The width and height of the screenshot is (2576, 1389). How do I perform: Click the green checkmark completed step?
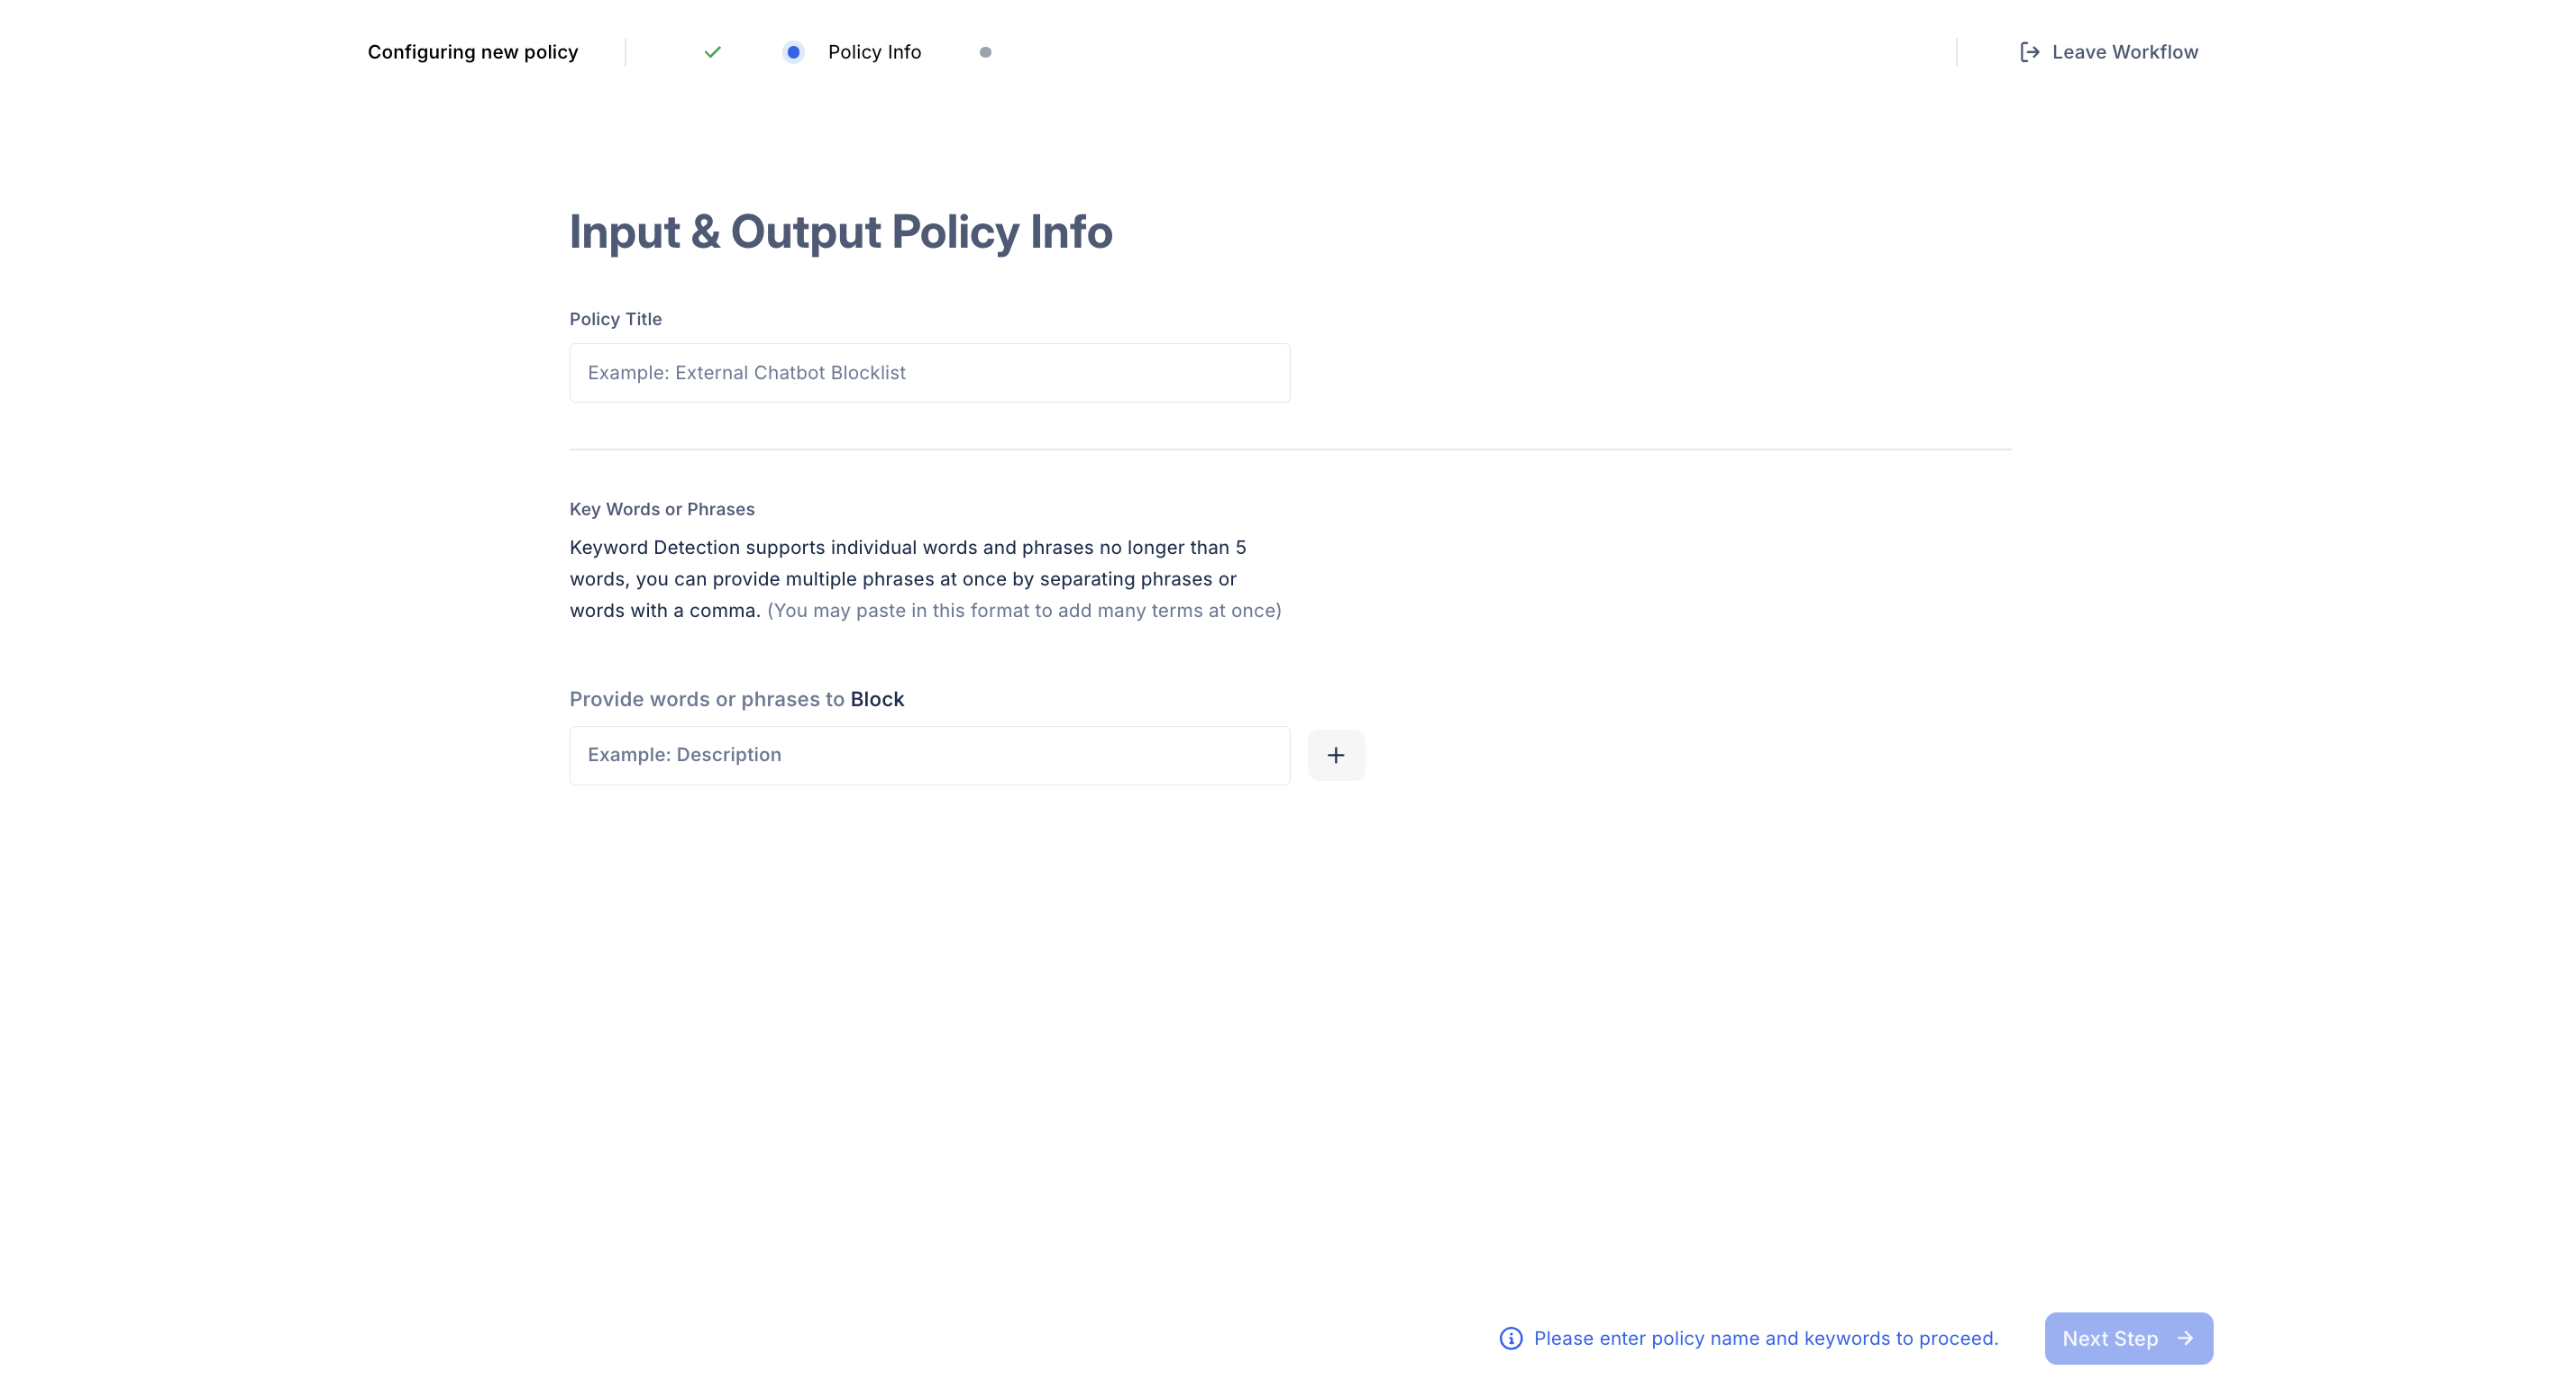(x=712, y=52)
